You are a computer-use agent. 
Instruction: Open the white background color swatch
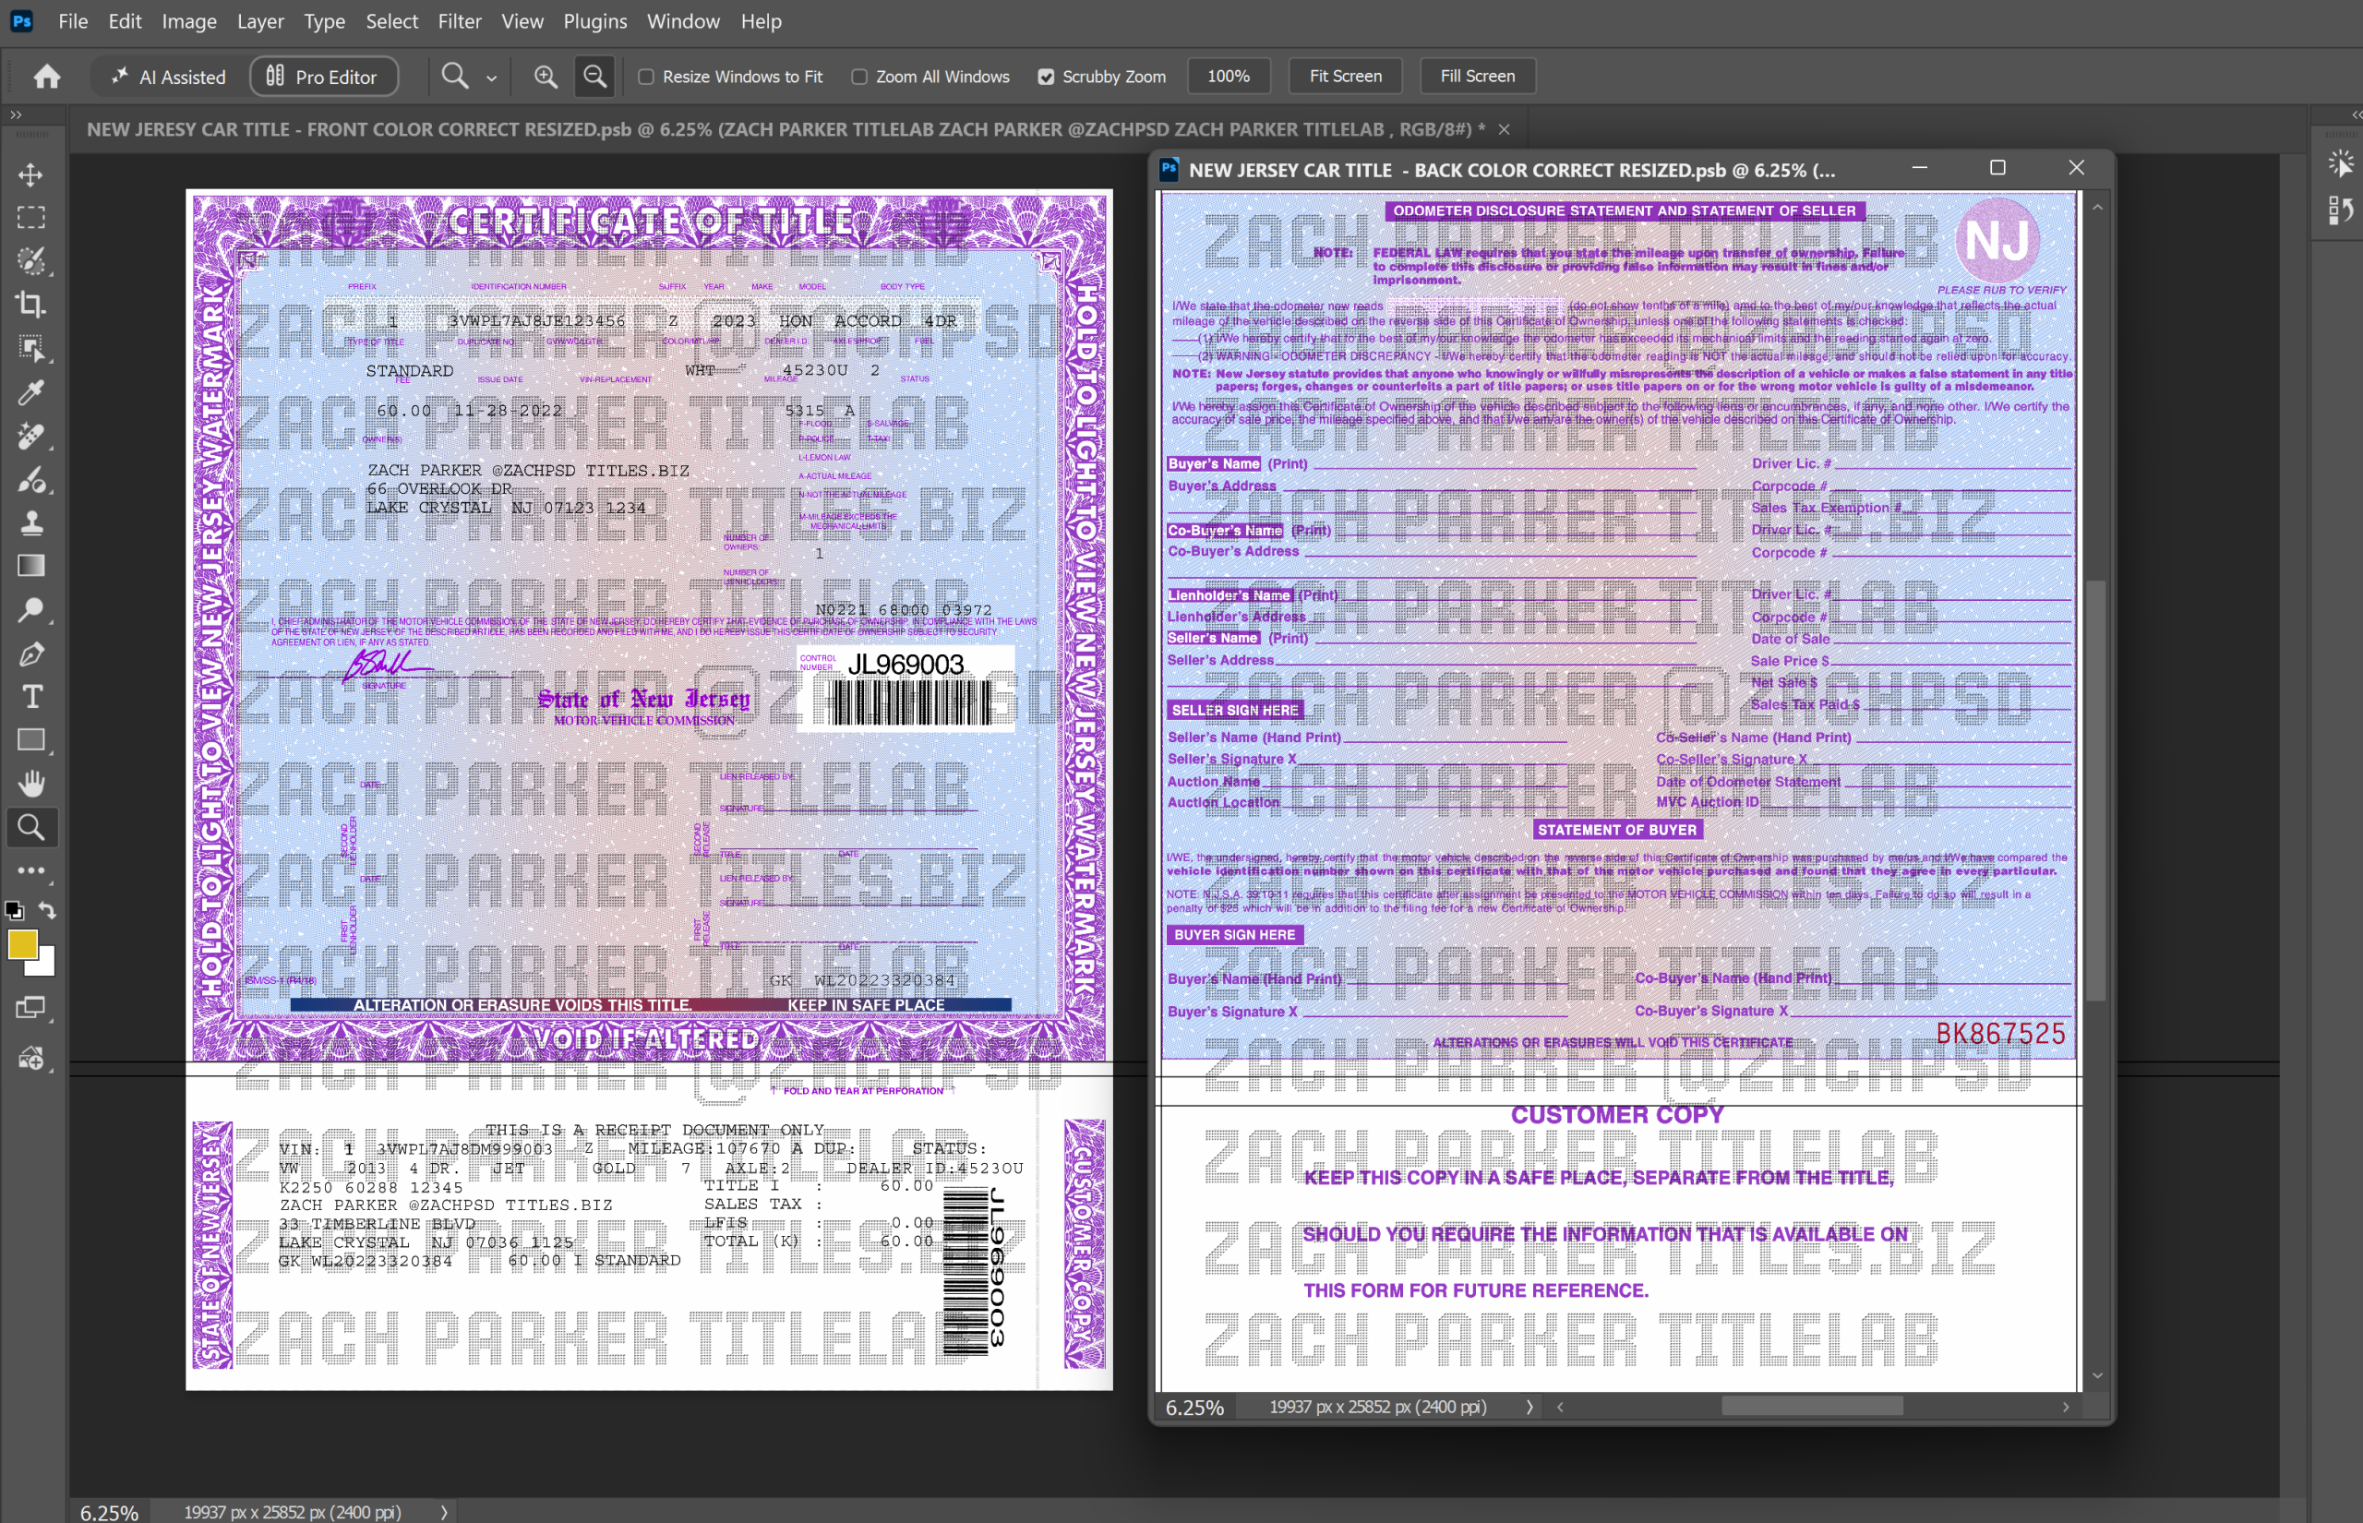(45, 966)
